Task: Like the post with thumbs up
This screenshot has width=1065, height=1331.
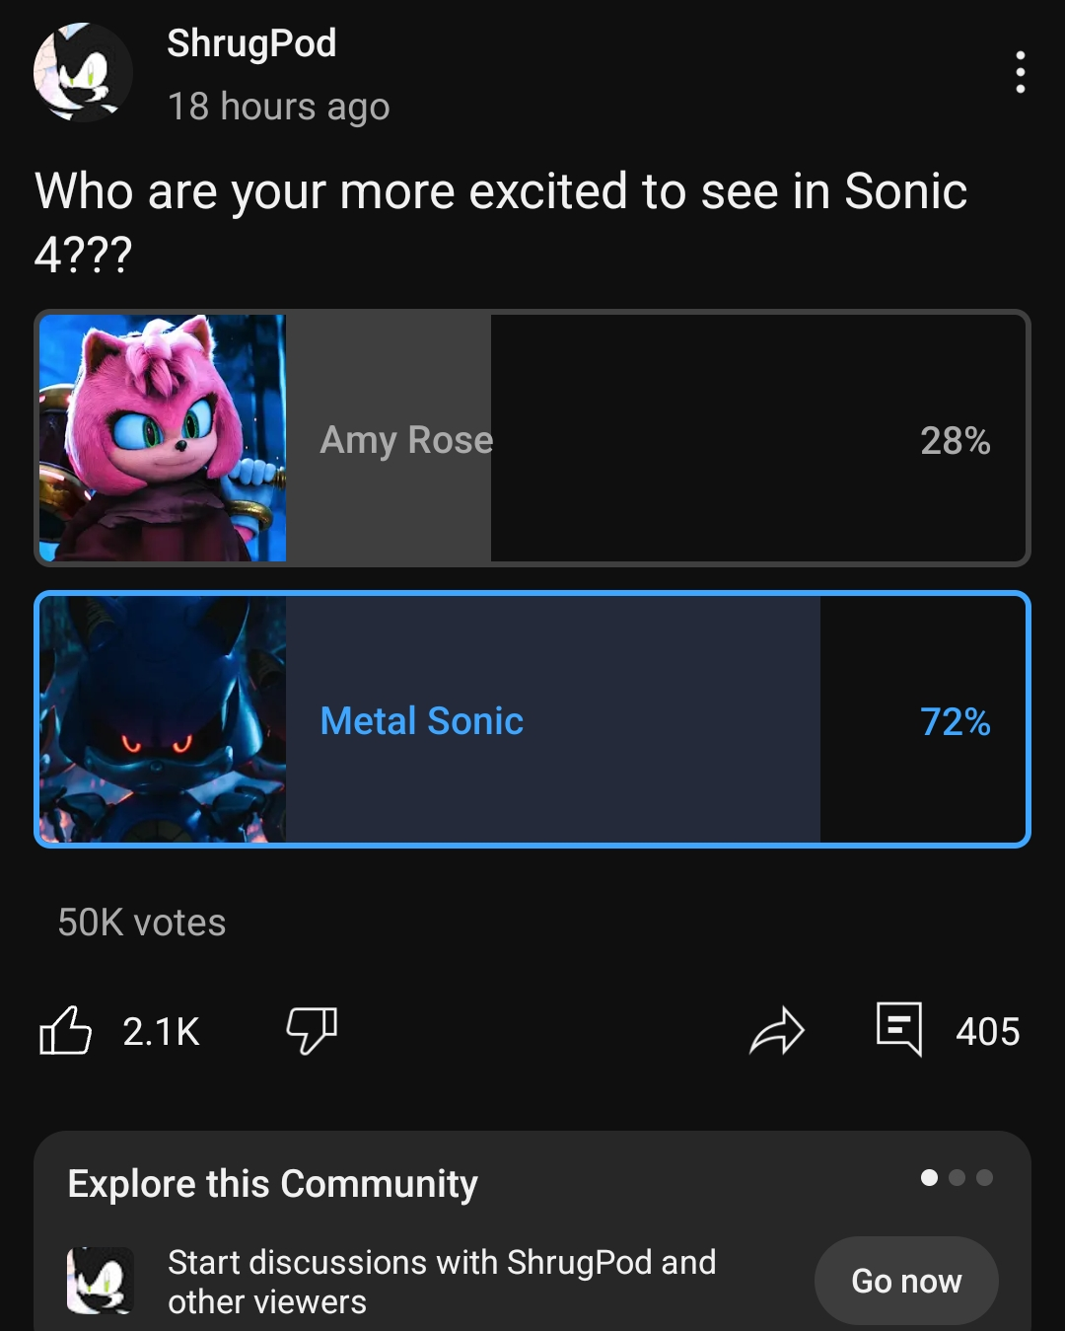Action: (x=65, y=1031)
